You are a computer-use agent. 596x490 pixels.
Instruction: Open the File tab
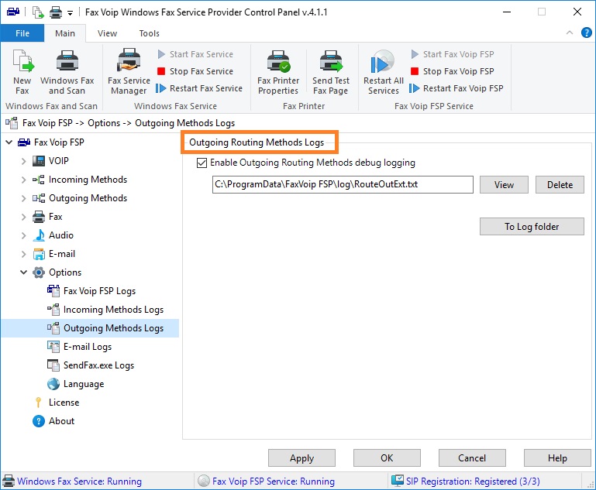tap(22, 33)
